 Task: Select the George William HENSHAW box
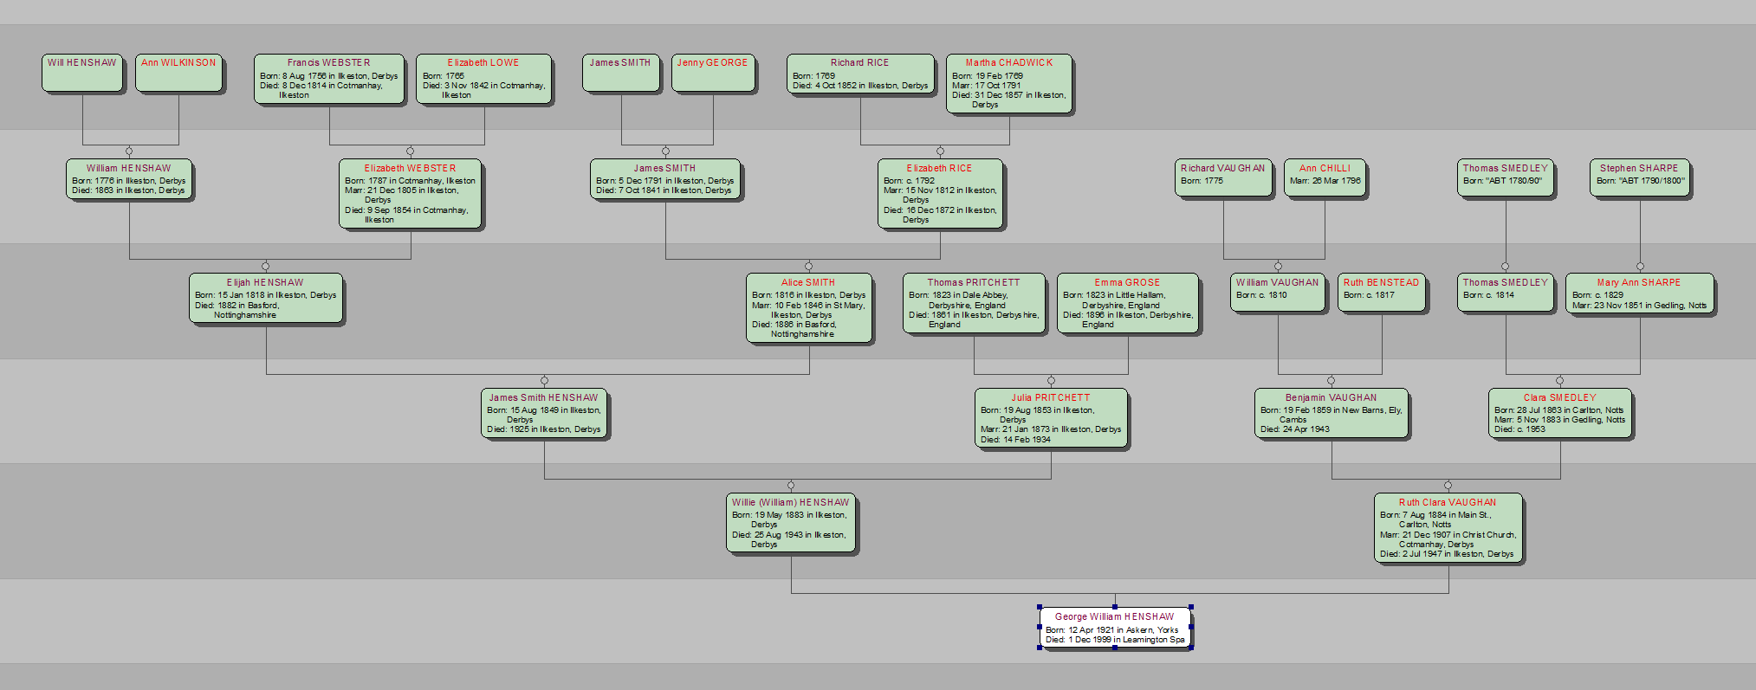pos(1115,629)
